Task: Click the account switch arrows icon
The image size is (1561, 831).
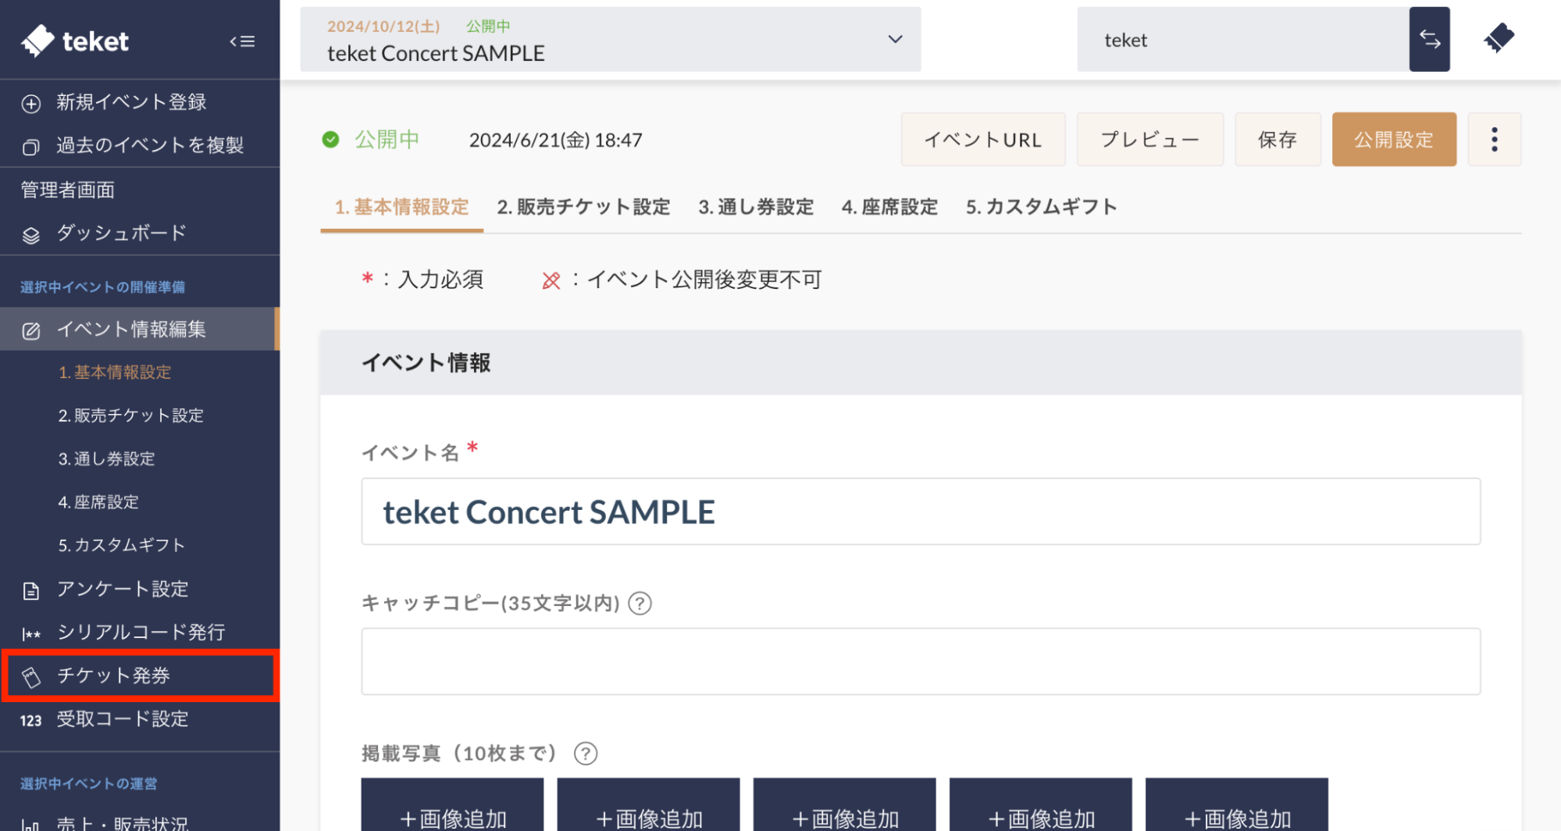Action: [1429, 39]
